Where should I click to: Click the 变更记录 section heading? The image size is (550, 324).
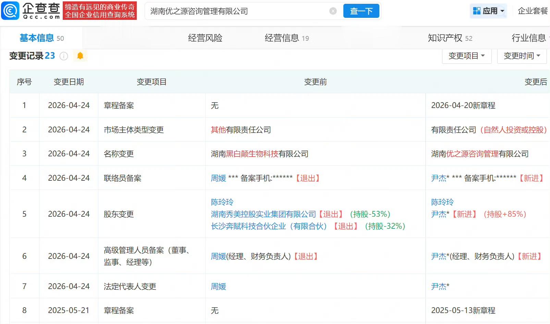[x=32, y=56]
